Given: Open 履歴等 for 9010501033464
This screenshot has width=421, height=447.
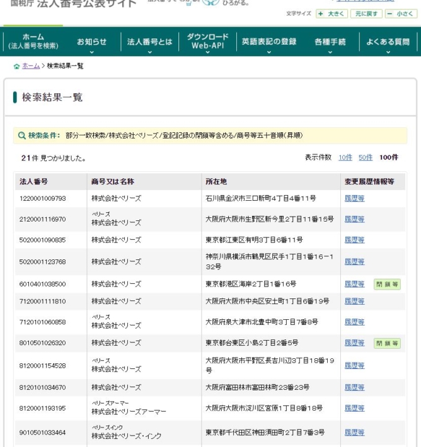Looking at the screenshot, I should click(x=354, y=433).
